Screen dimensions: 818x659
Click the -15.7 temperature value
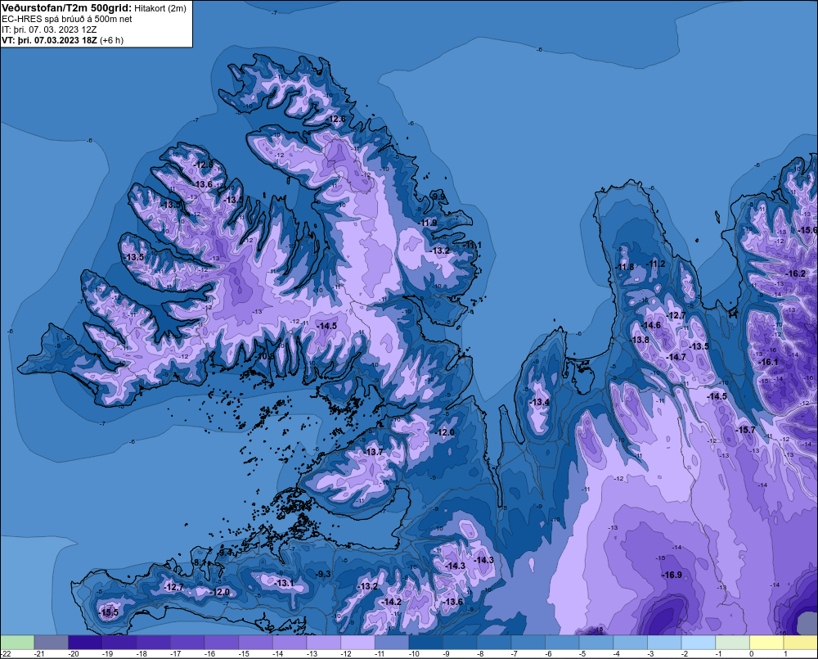pyautogui.click(x=745, y=430)
